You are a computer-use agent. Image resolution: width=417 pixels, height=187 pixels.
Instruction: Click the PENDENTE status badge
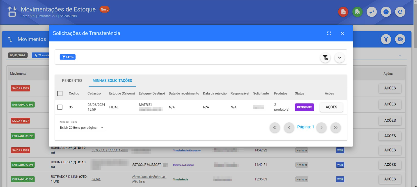point(304,107)
